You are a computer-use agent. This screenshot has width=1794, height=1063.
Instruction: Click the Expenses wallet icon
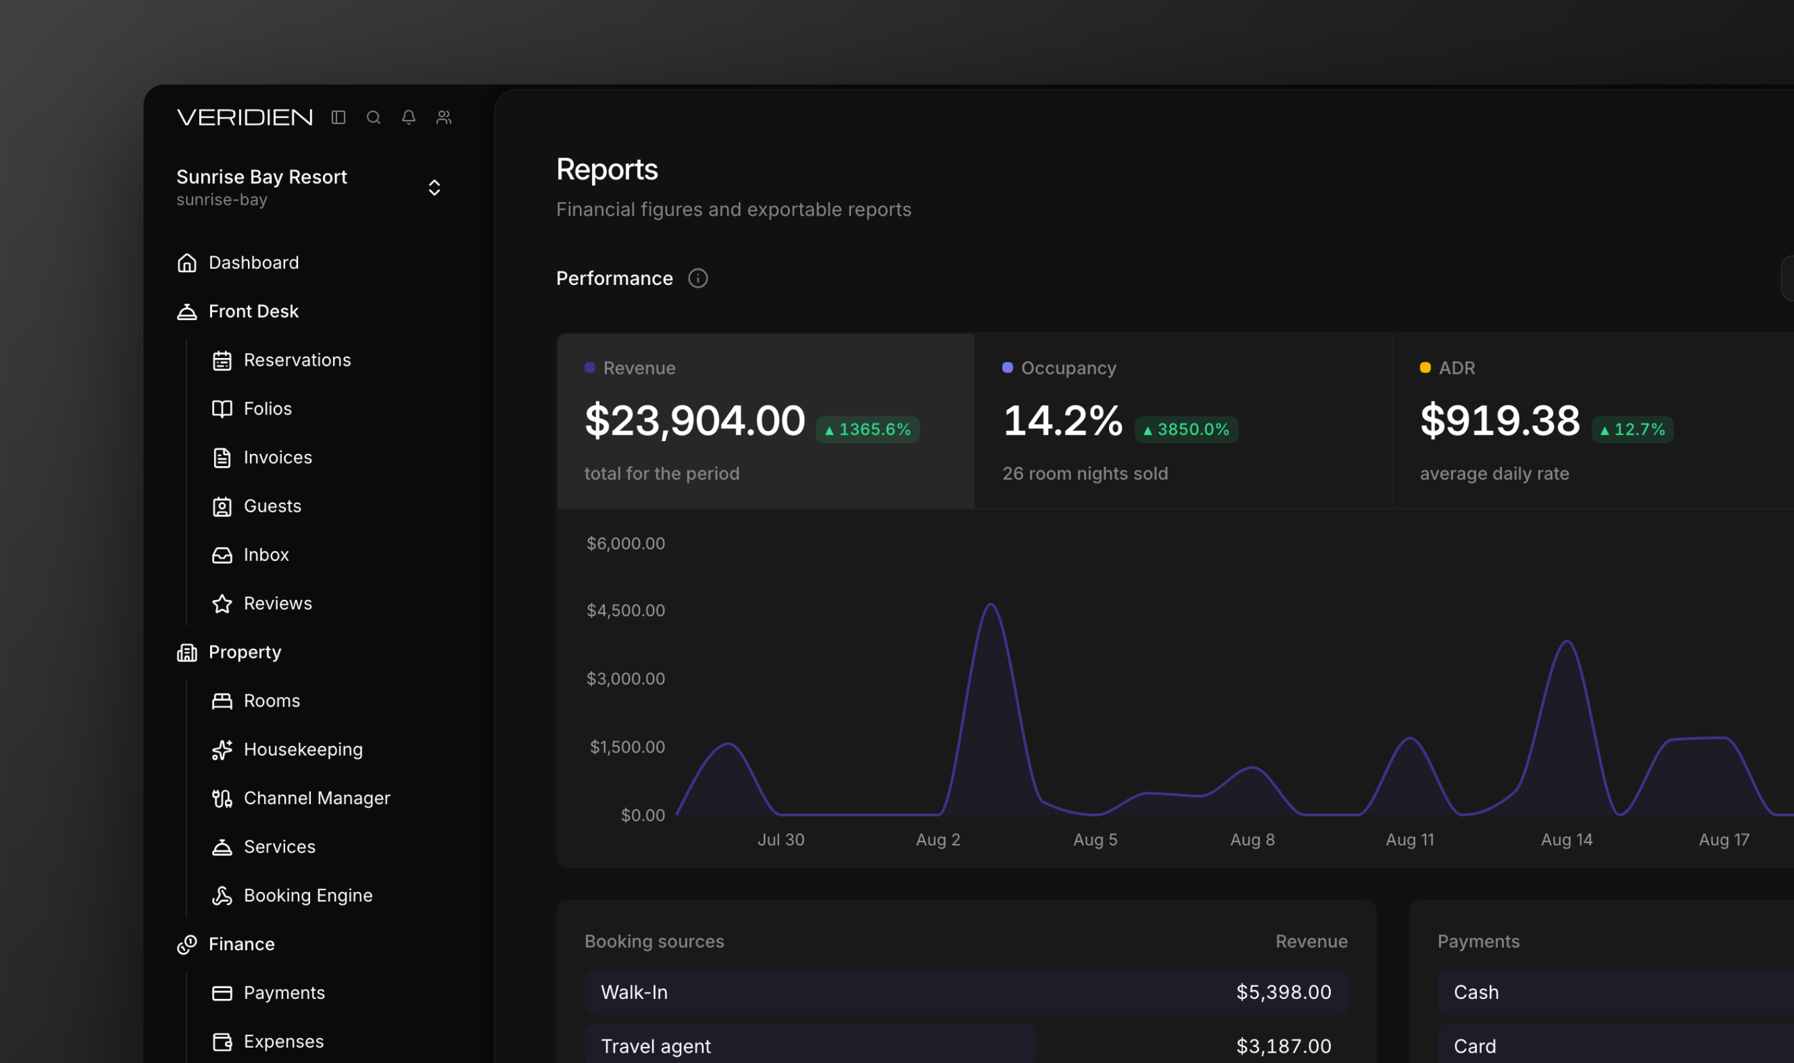222,1043
